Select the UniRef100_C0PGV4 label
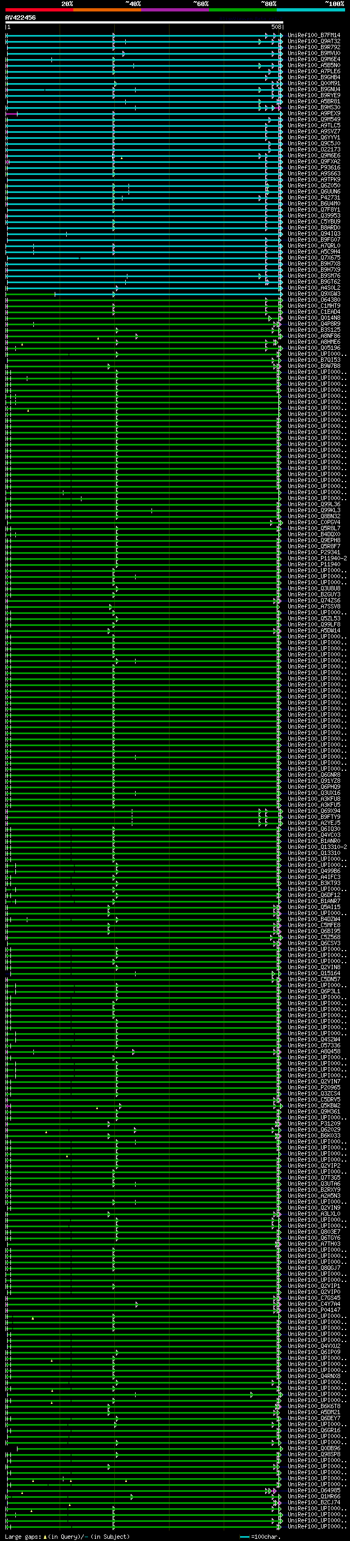350x1541 pixels. pyautogui.click(x=313, y=522)
